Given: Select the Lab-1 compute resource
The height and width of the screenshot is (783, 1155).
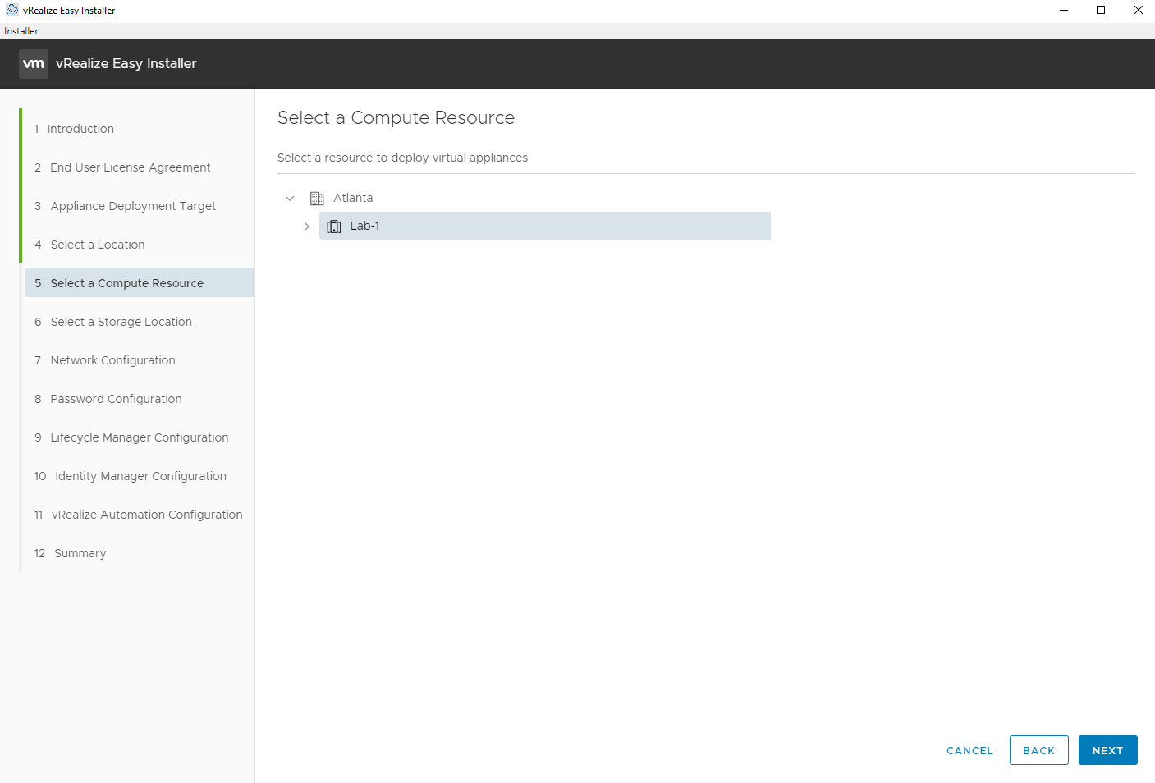Looking at the screenshot, I should (544, 226).
